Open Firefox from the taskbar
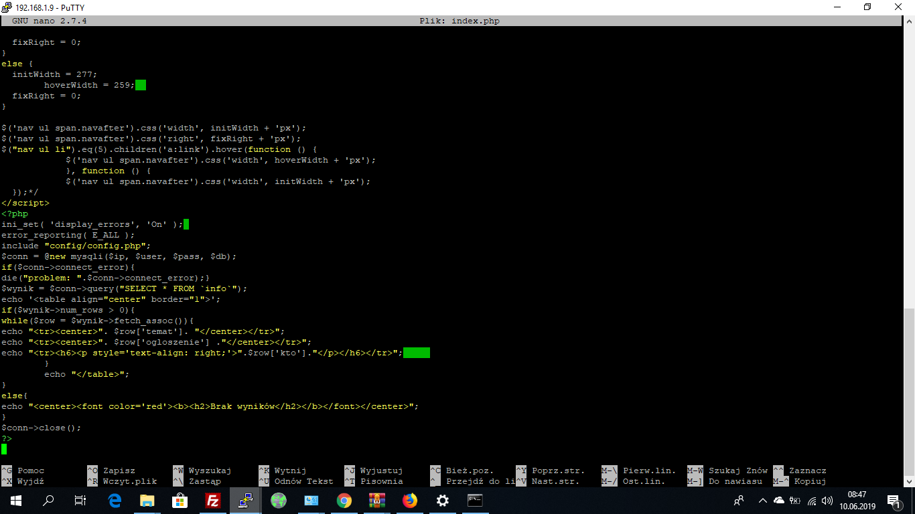Screen dimensions: 915x514 [x=410, y=501]
